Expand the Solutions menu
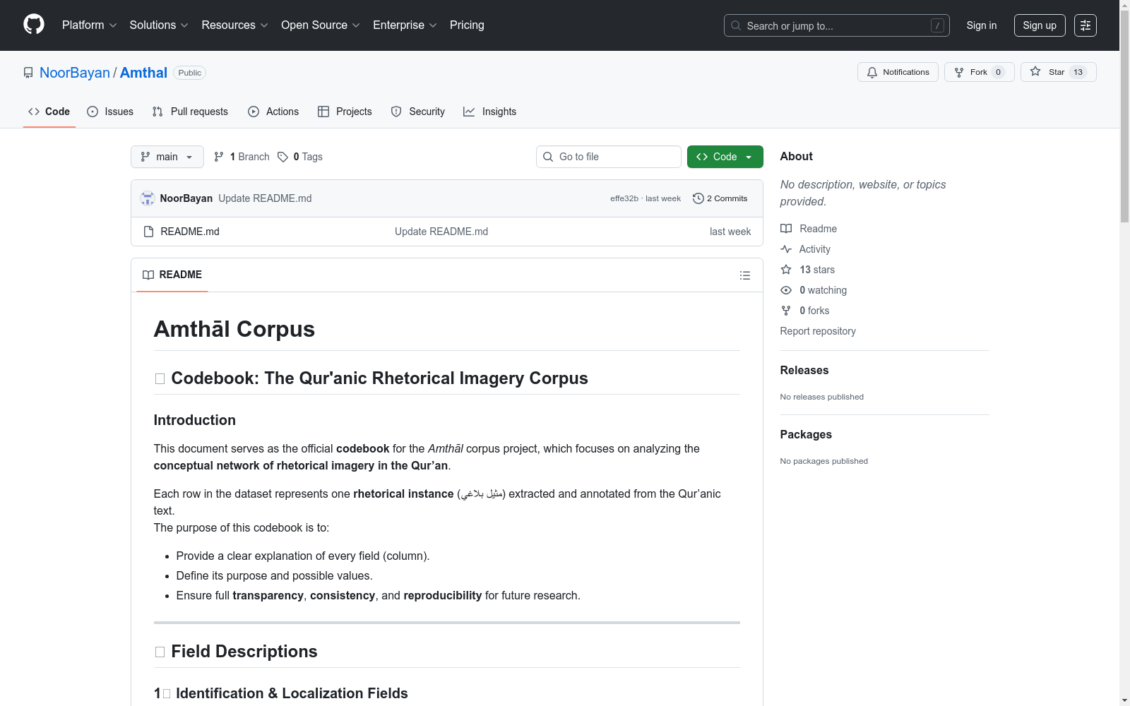Image resolution: width=1130 pixels, height=706 pixels. (159, 25)
